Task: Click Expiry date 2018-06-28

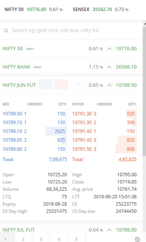Action: click(x=55, y=204)
